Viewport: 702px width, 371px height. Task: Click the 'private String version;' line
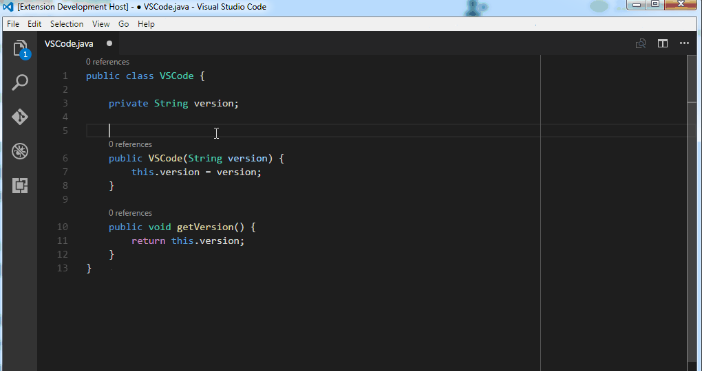[x=173, y=103]
